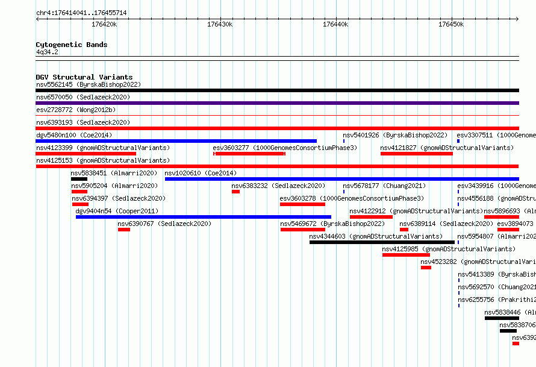
Task: Open the dgv9404n54 (Cooper2011) label
Action: [117, 211]
